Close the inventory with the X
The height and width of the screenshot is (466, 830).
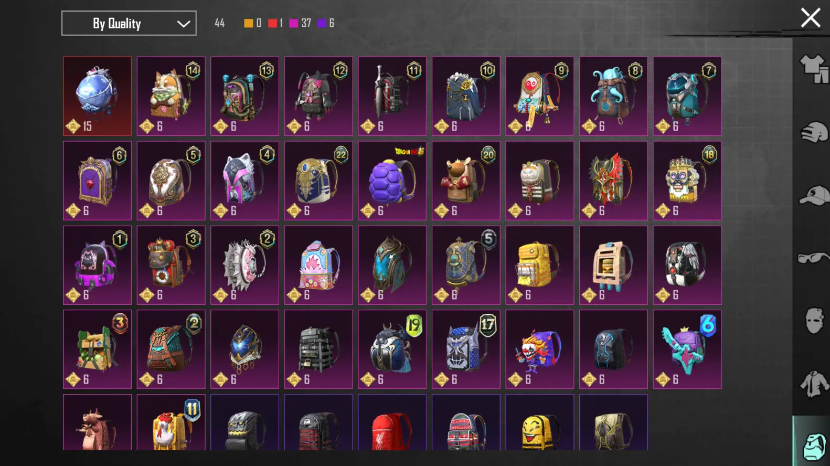click(811, 18)
